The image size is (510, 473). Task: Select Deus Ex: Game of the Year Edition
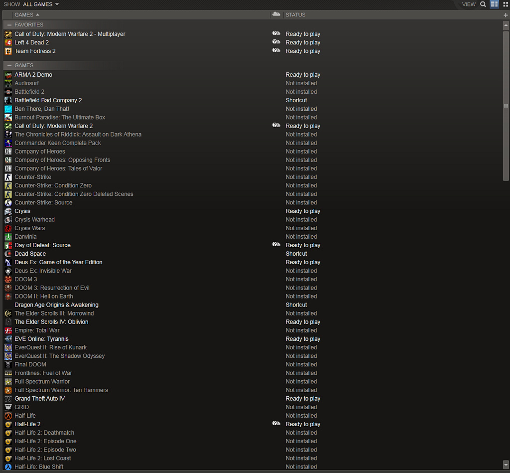tap(58, 262)
